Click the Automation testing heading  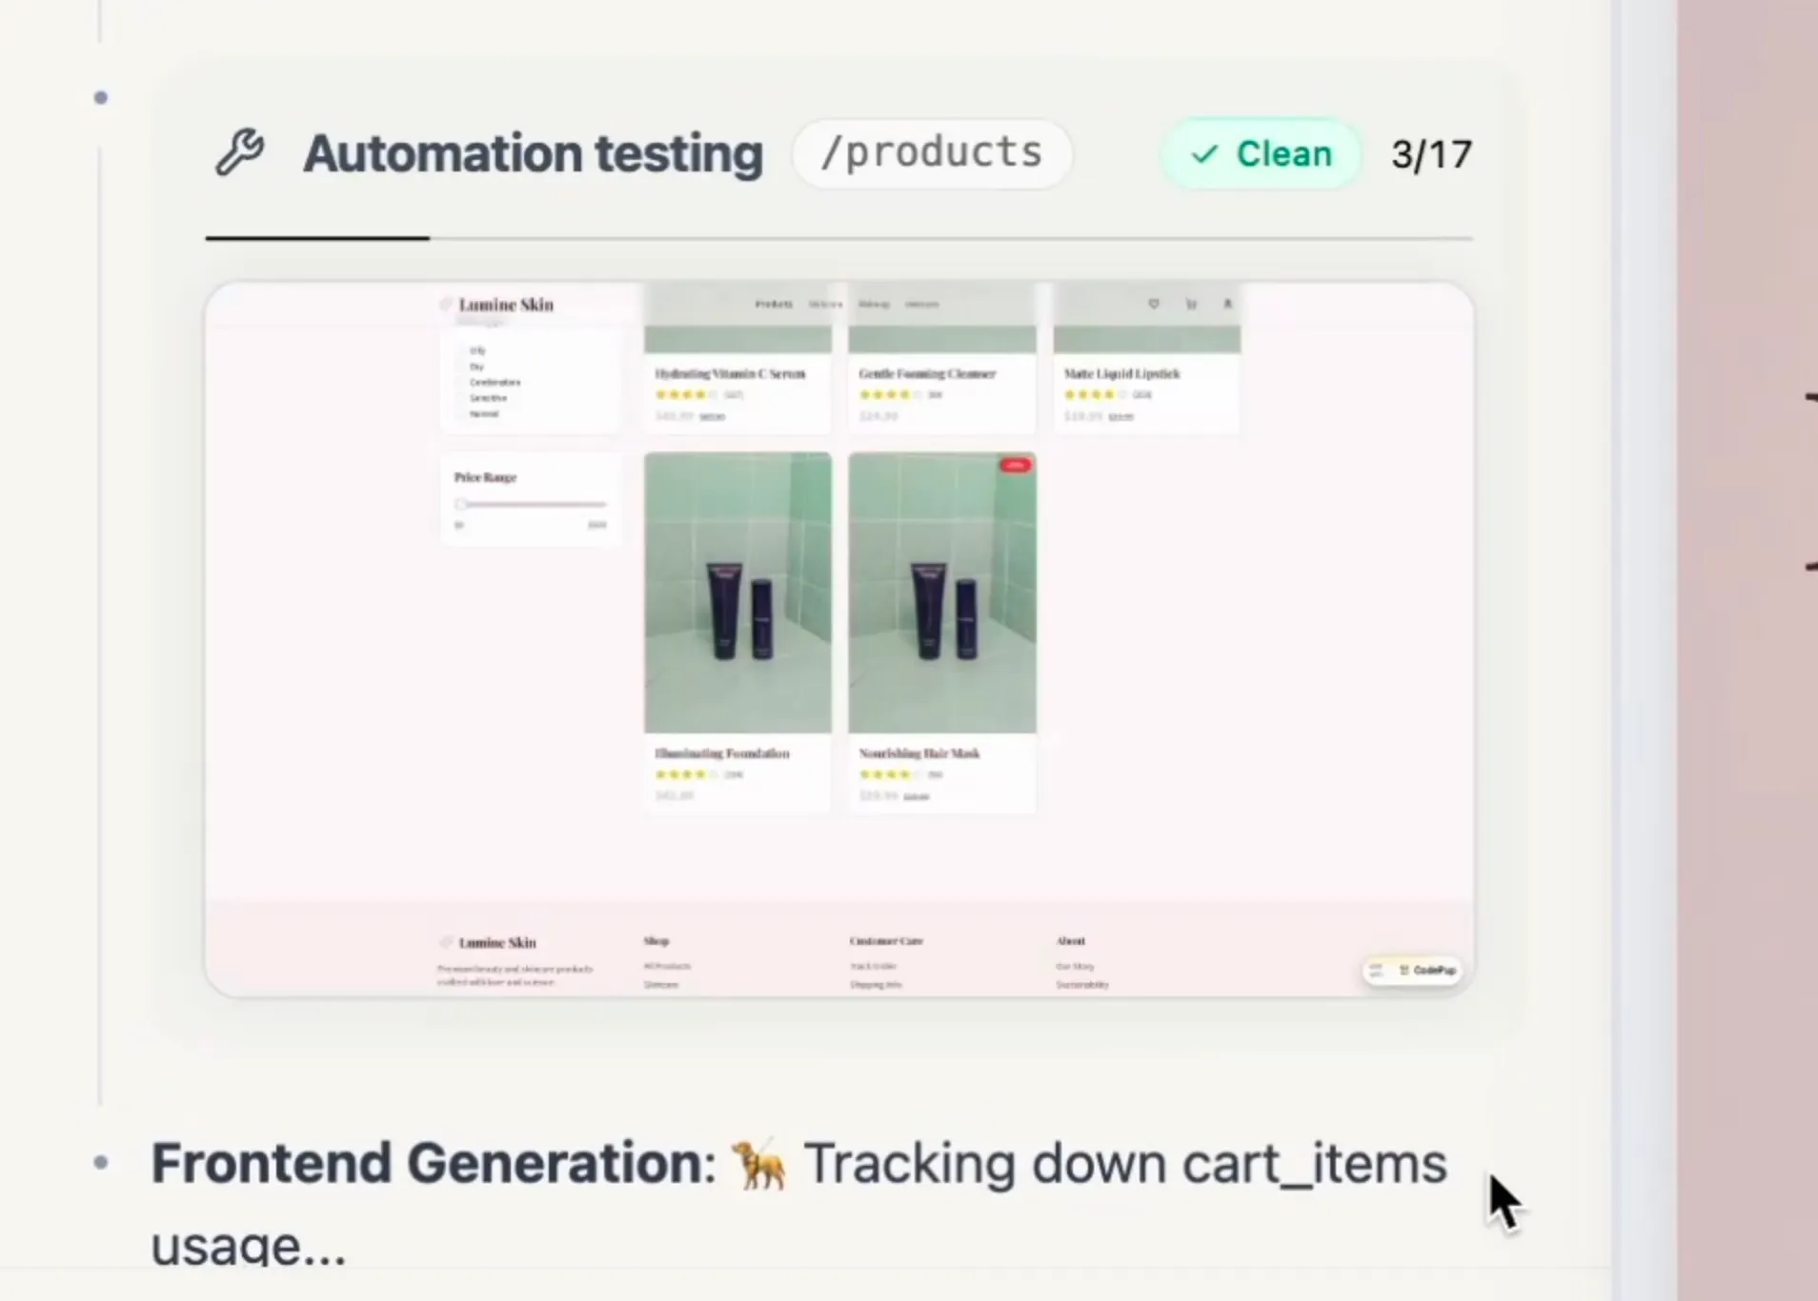[533, 153]
